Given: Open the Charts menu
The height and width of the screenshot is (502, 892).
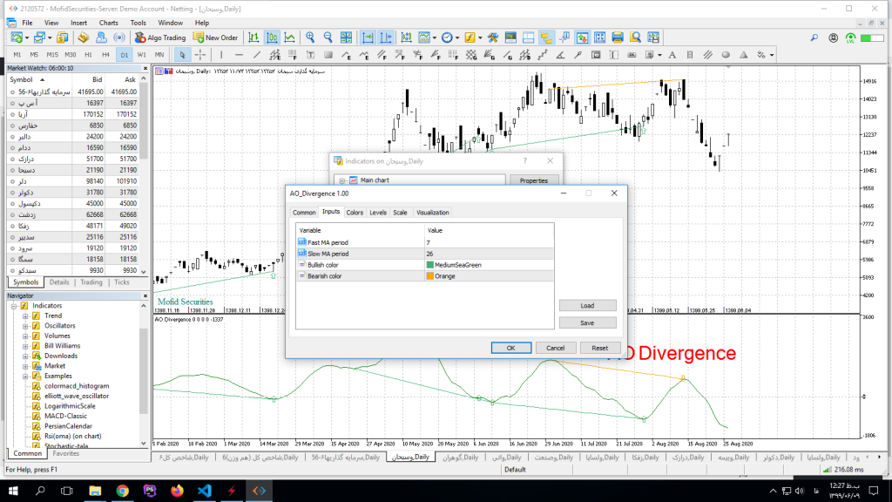Looking at the screenshot, I should [x=109, y=23].
